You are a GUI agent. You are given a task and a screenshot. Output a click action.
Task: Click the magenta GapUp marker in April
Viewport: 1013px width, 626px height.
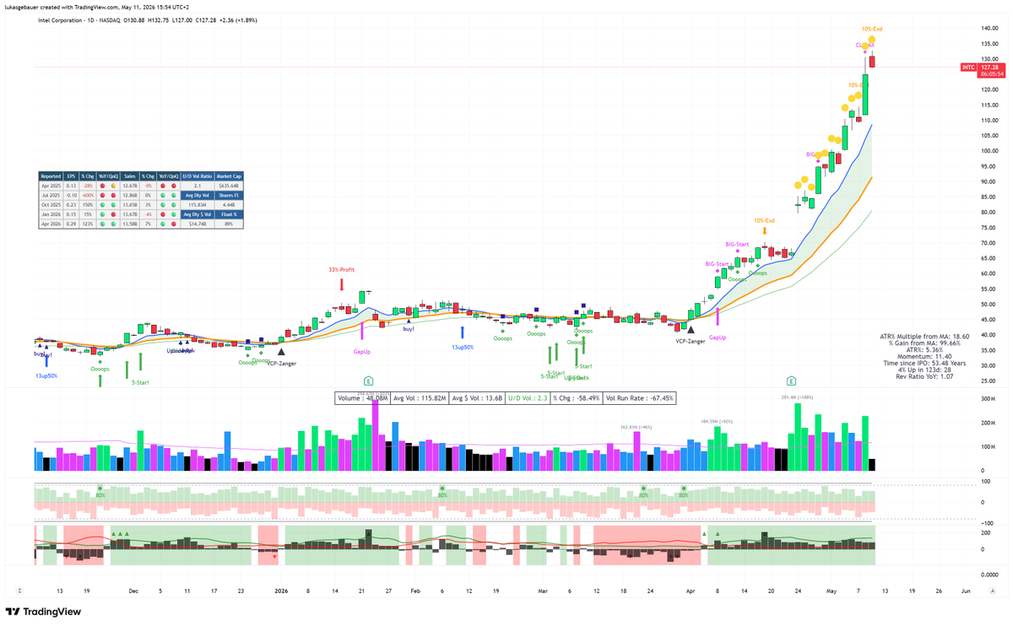[718, 317]
